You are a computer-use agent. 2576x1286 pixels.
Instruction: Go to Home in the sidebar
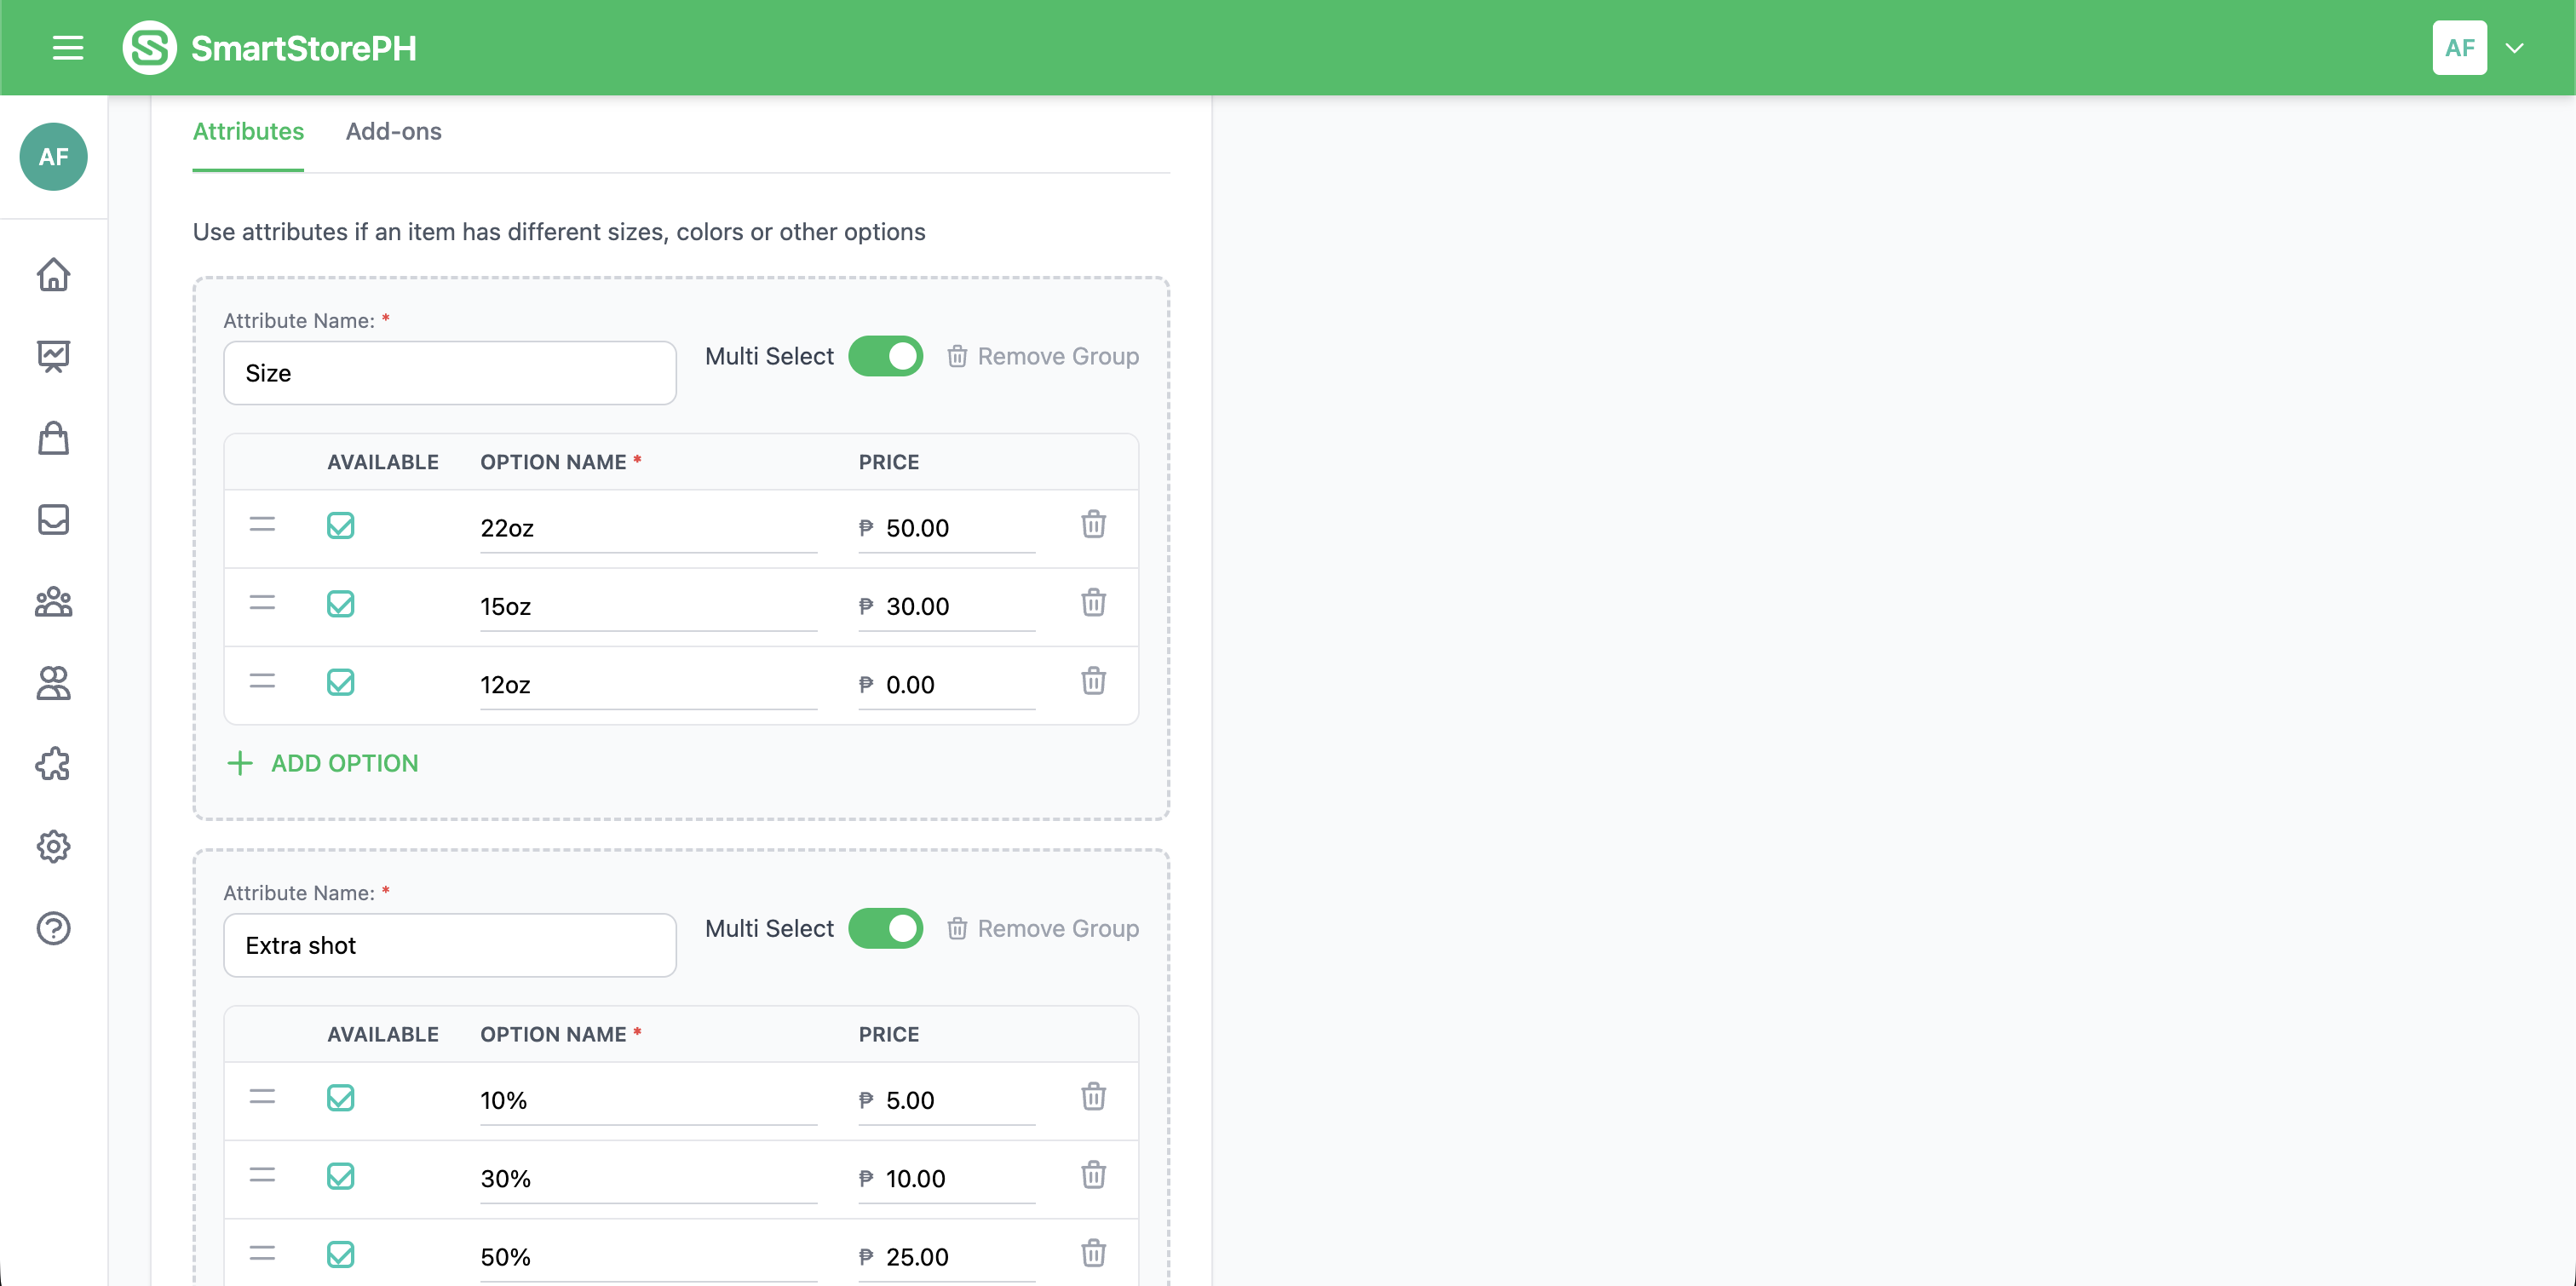53,275
